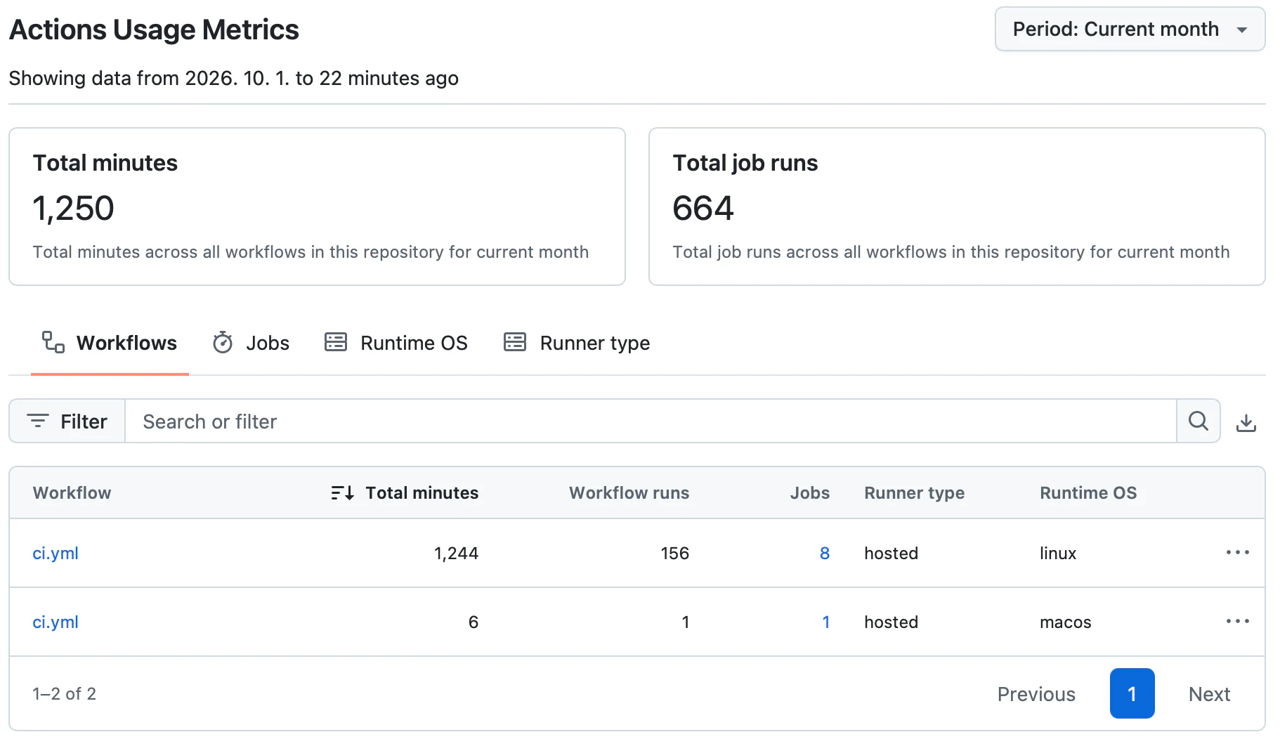Screen dimensions: 1280x739
Task: Select the 6 total minutes cell
Action: tap(474, 622)
